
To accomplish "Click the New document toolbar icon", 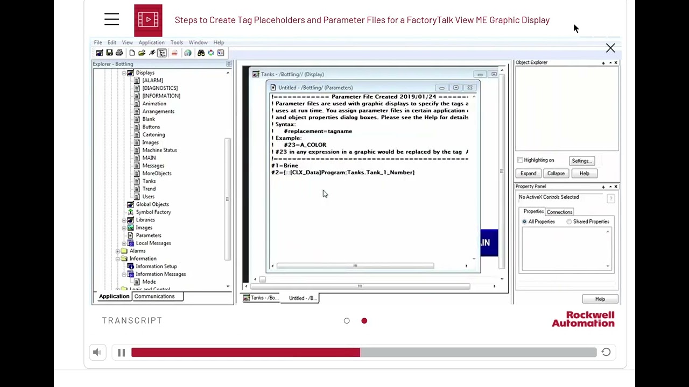I will [x=132, y=53].
